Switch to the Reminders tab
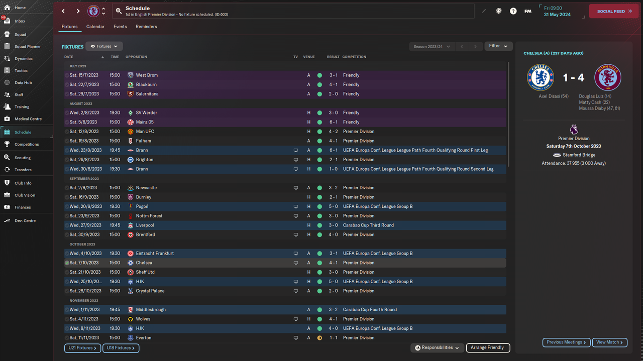The image size is (643, 361). point(146,27)
